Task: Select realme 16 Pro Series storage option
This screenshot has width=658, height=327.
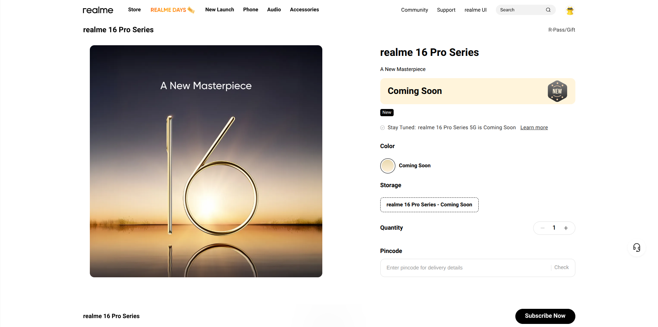Action: click(x=429, y=205)
